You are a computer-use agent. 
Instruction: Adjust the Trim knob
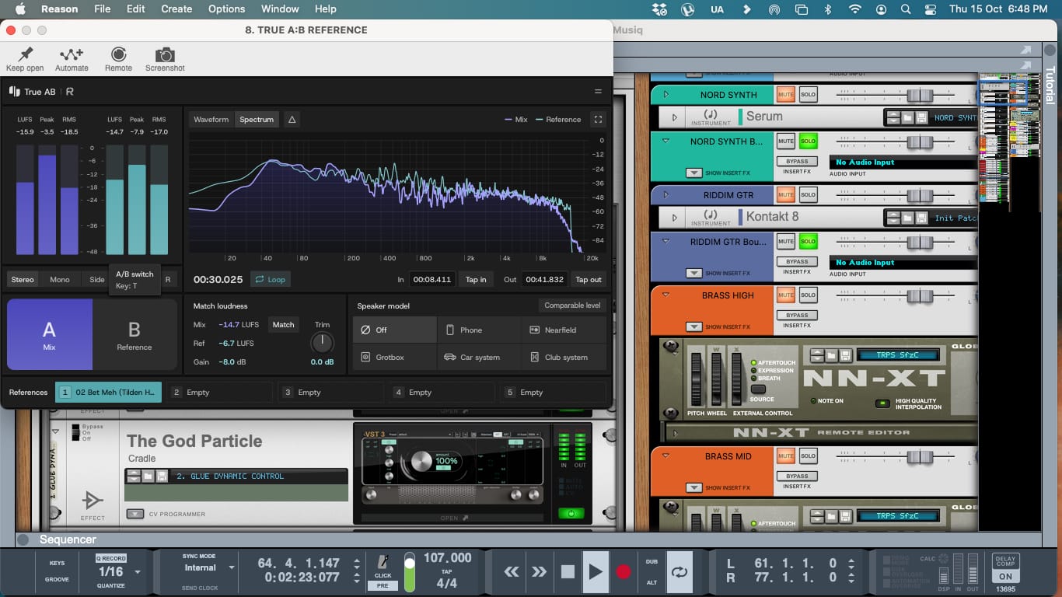[322, 343]
